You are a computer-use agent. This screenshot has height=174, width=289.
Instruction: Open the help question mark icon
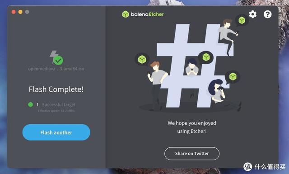coord(267,14)
